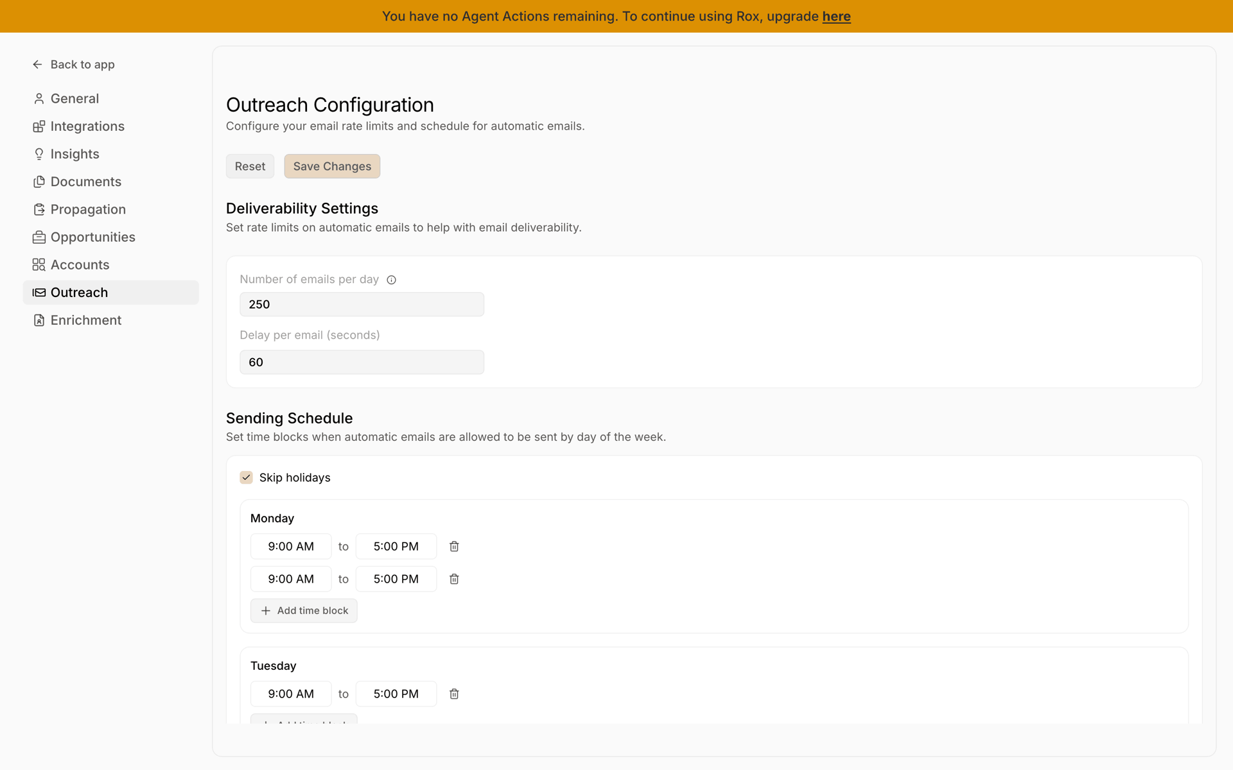Open the General settings page

click(110, 98)
